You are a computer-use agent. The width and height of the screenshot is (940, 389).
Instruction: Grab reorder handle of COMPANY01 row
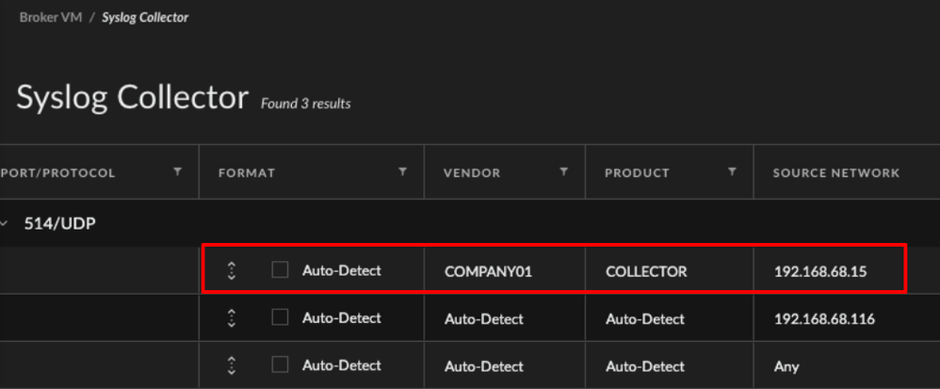pos(232,271)
